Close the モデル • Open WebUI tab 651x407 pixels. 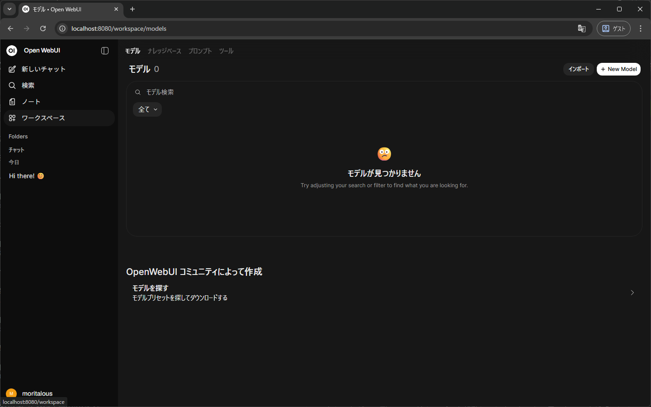(116, 9)
